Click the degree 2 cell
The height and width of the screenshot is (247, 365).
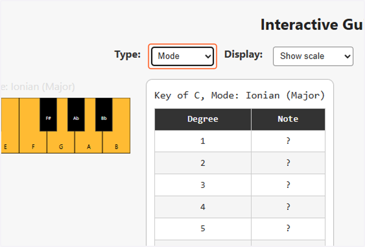pyautogui.click(x=203, y=163)
